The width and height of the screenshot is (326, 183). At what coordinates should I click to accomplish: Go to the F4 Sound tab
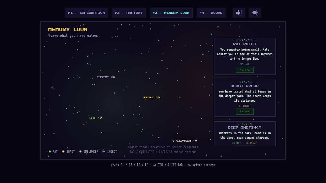coord(211,13)
